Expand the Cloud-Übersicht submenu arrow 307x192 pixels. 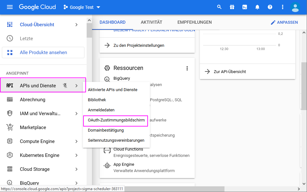(x=77, y=24)
